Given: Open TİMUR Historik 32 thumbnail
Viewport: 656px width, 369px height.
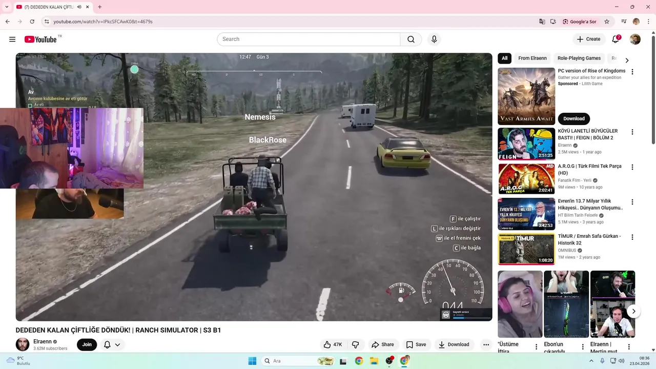Looking at the screenshot, I should 526,249.
